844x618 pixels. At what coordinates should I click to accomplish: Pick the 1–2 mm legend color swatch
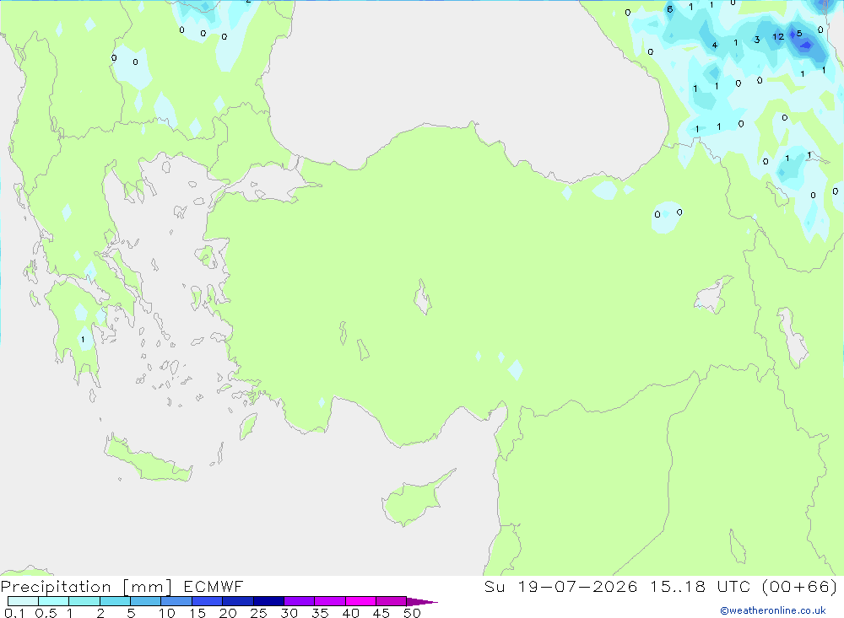coord(84,601)
